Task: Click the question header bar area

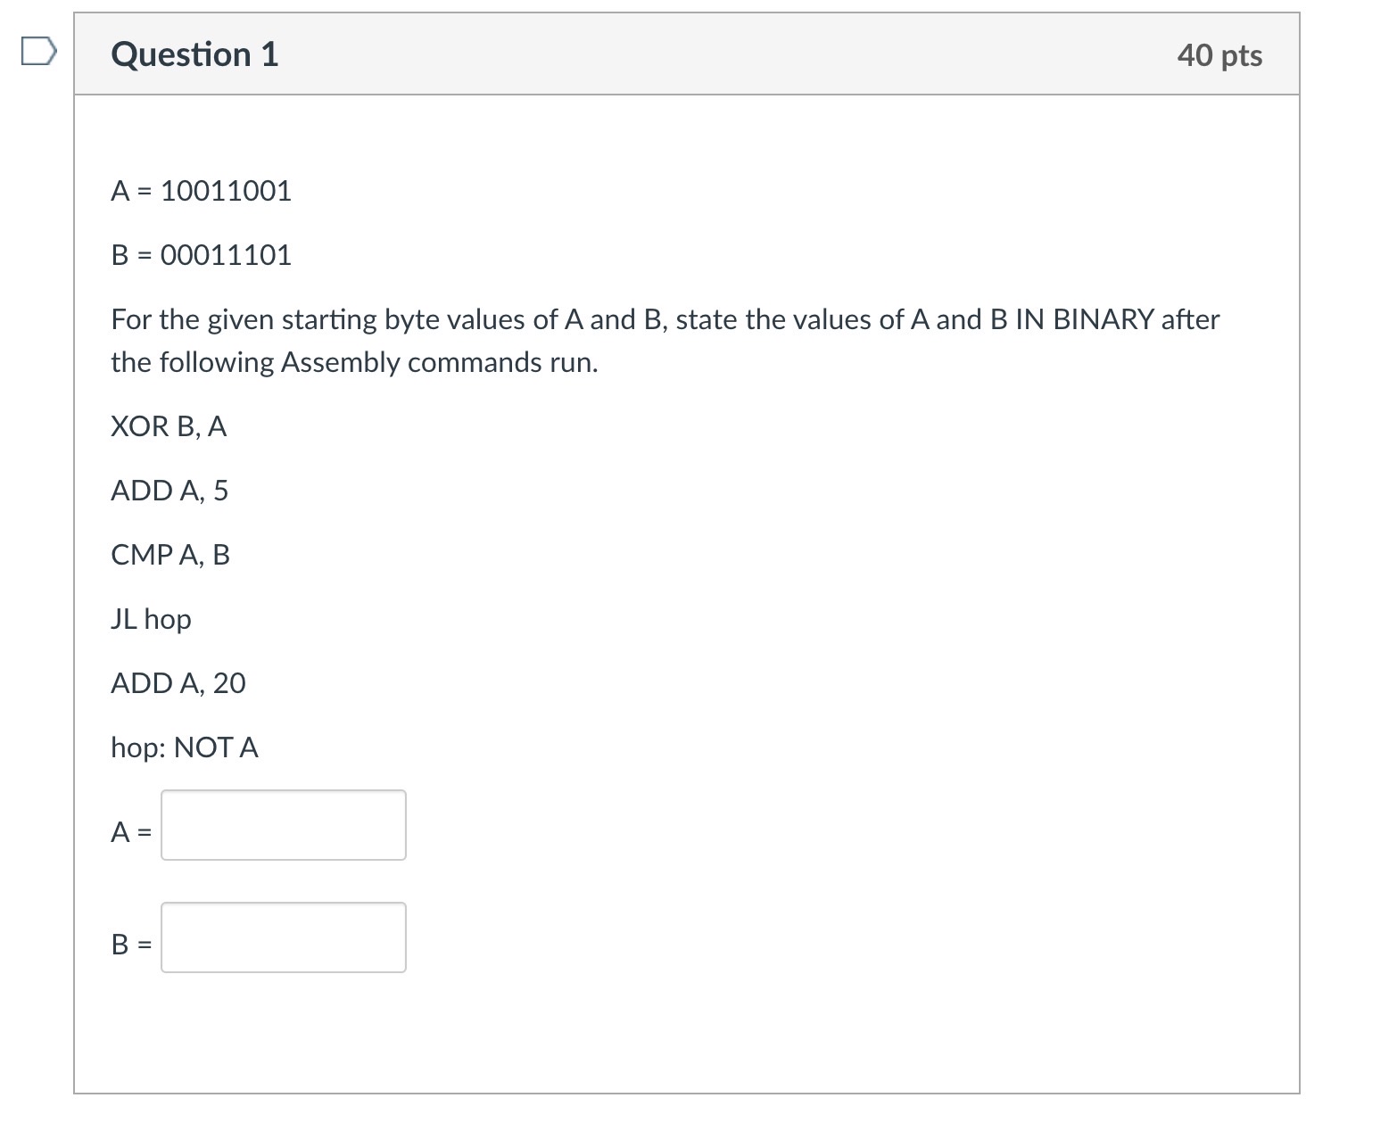Action: (x=687, y=54)
